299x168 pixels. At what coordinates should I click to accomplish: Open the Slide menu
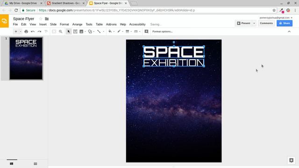coord(53,24)
